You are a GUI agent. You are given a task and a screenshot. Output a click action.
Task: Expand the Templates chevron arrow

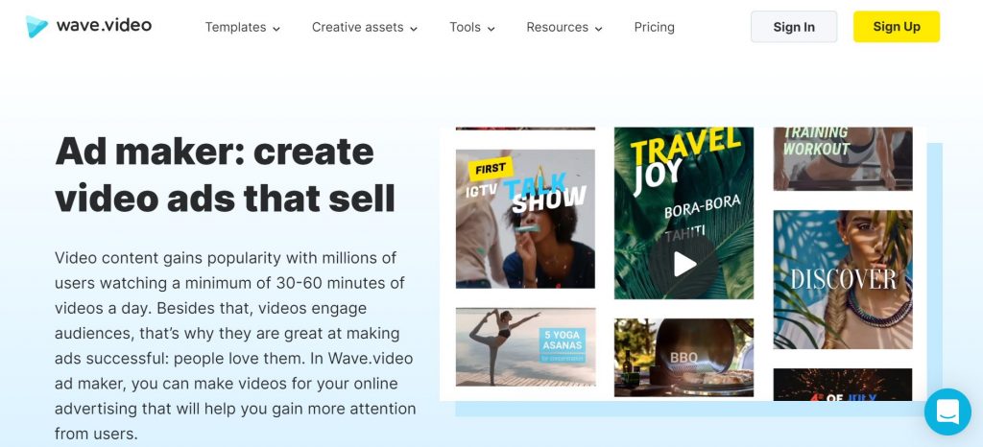point(276,28)
